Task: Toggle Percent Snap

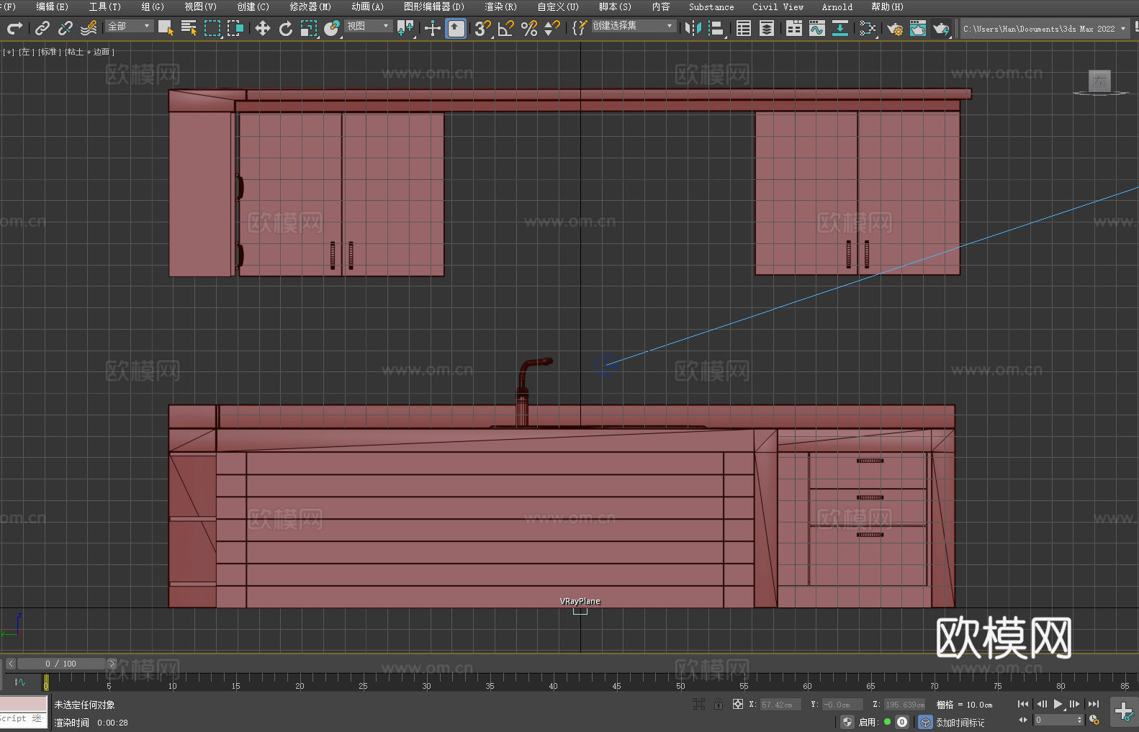Action: point(529,28)
